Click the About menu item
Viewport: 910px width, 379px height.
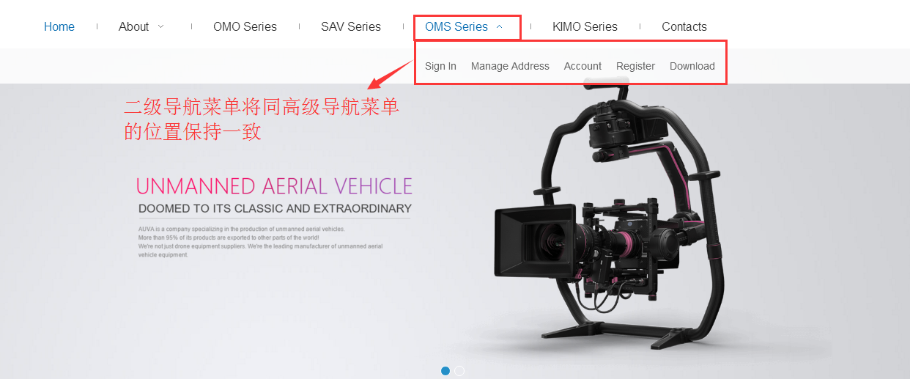[x=133, y=26]
